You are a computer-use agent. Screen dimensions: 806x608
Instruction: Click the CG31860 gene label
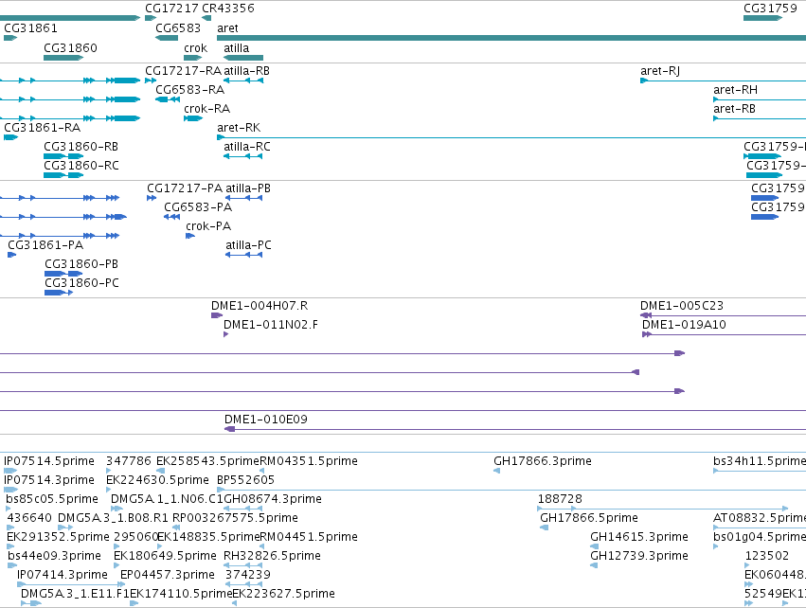click(x=70, y=47)
